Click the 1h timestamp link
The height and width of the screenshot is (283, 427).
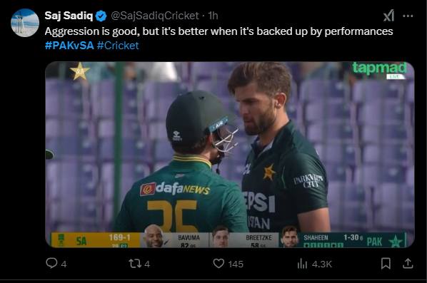pos(213,16)
